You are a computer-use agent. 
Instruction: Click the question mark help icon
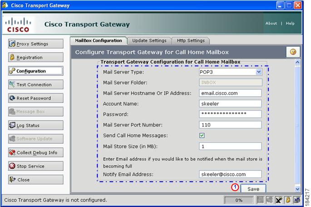[293, 52]
